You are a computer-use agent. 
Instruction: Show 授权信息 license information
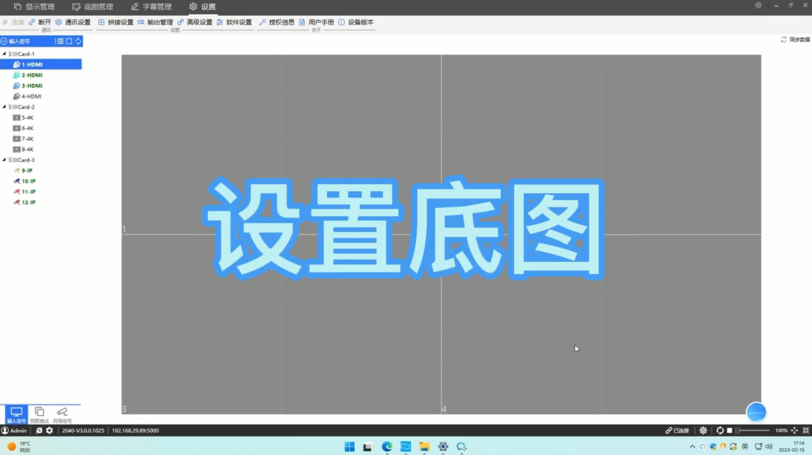point(277,22)
